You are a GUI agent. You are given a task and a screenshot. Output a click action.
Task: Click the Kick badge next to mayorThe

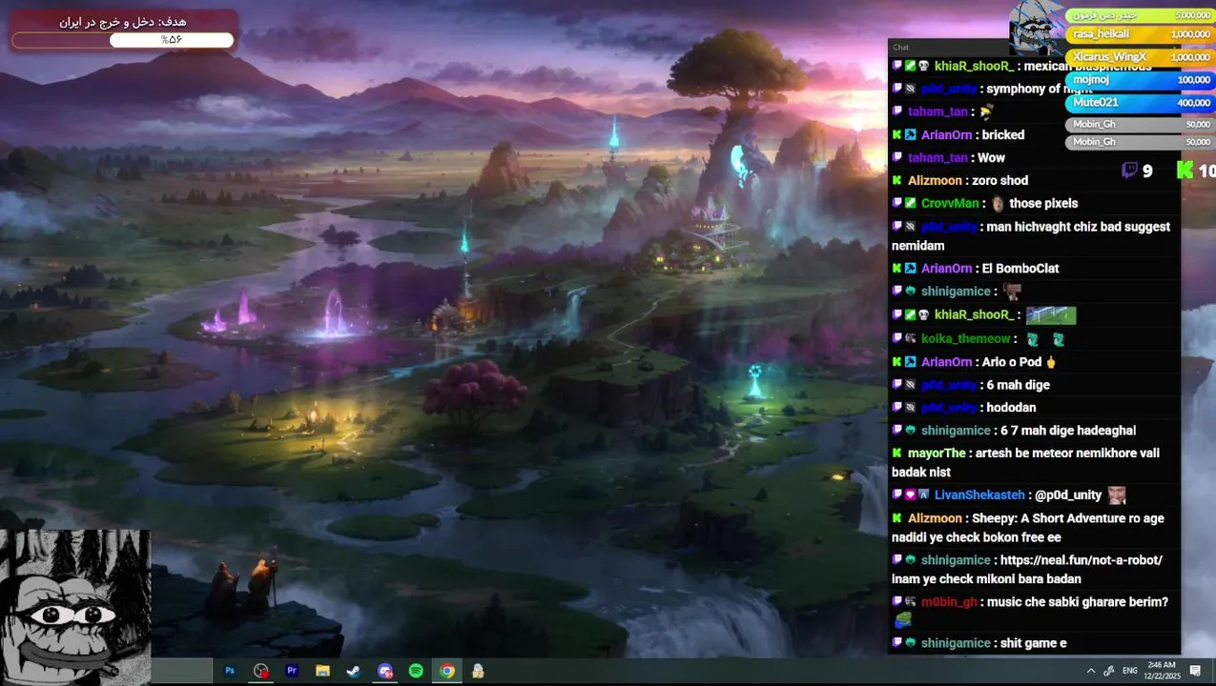(897, 453)
